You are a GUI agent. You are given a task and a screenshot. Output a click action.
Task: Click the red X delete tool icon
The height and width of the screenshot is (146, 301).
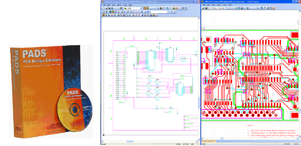(112, 15)
